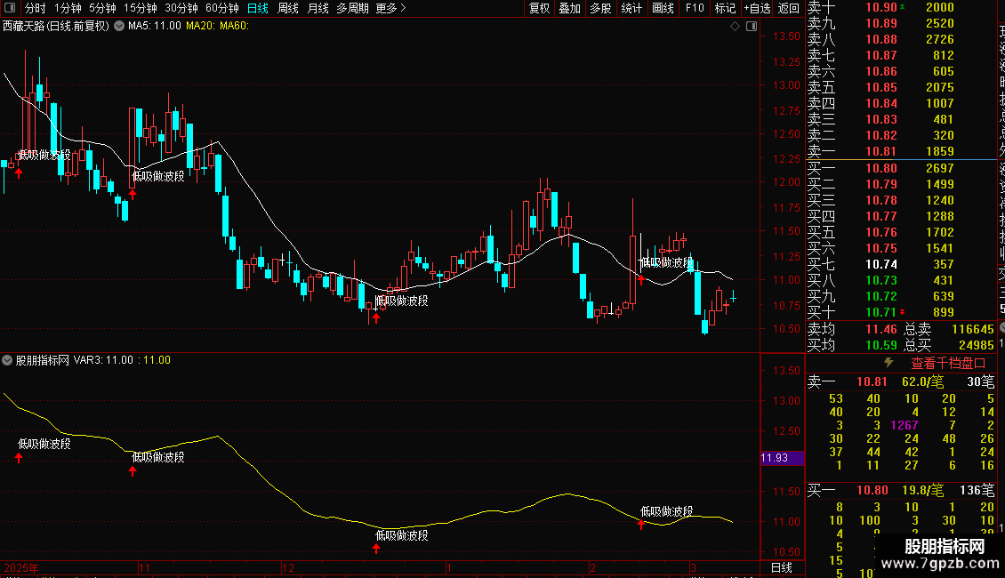Switch to 5分钟 period
Viewport: 1005px width, 578px height.
[102, 8]
